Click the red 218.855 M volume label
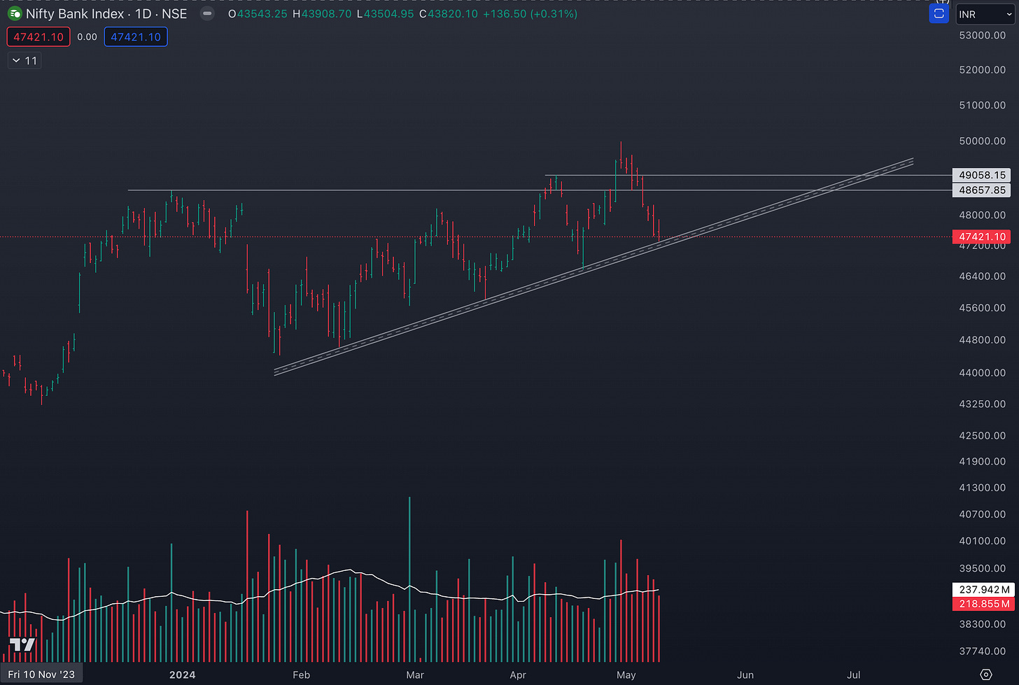This screenshot has height=685, width=1019. coord(983,603)
